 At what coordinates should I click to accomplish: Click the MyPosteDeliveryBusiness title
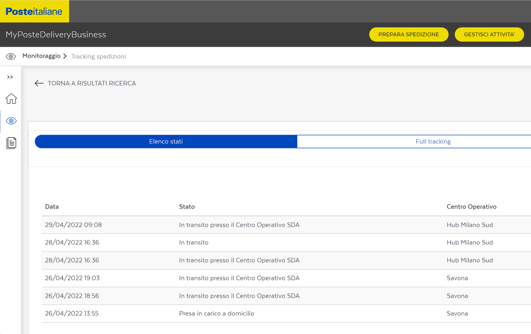(56, 35)
